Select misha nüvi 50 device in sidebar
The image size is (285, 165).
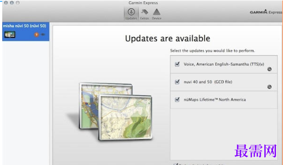pos(26,31)
